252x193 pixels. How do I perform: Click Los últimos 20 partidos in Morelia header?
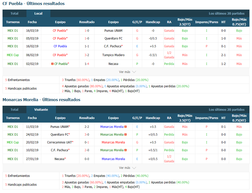(x=227, y=109)
